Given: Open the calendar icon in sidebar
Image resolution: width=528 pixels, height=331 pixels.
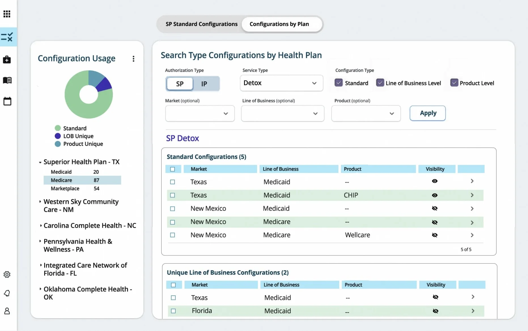Looking at the screenshot, I should (x=7, y=101).
